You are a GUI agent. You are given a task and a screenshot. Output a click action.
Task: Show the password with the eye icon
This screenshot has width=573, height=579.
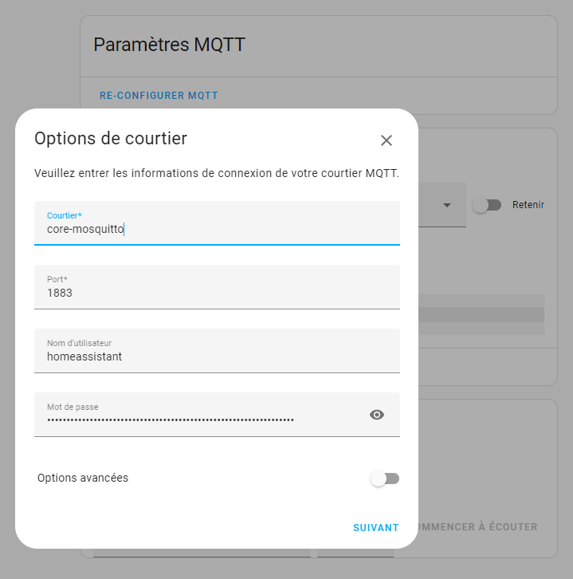(x=377, y=415)
